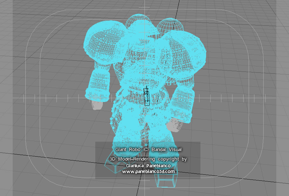Select the gray hand under the left-side forearm
This screenshot has width=289, height=196.
point(97,105)
